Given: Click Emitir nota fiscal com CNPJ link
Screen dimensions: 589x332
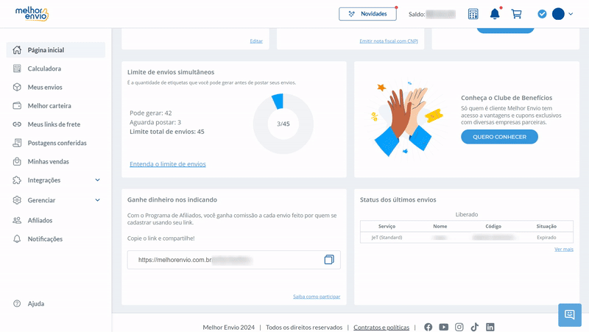Looking at the screenshot, I should 389,41.
